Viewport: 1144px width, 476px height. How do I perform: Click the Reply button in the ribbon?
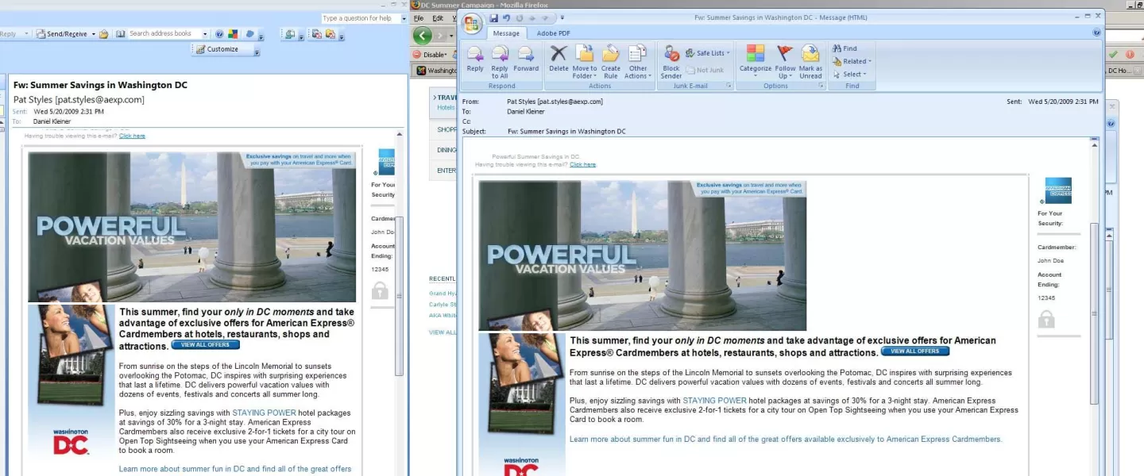click(475, 59)
